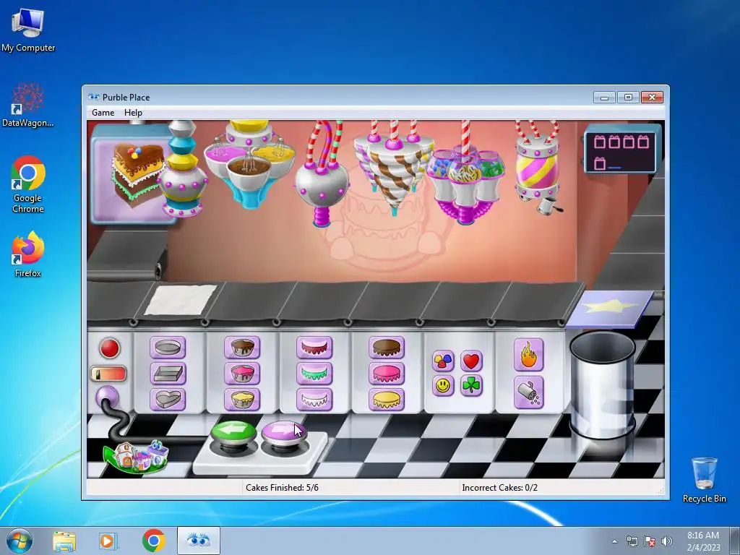Image resolution: width=740 pixels, height=555 pixels.
Task: Choose chocolate cake batter
Action: click(241, 348)
